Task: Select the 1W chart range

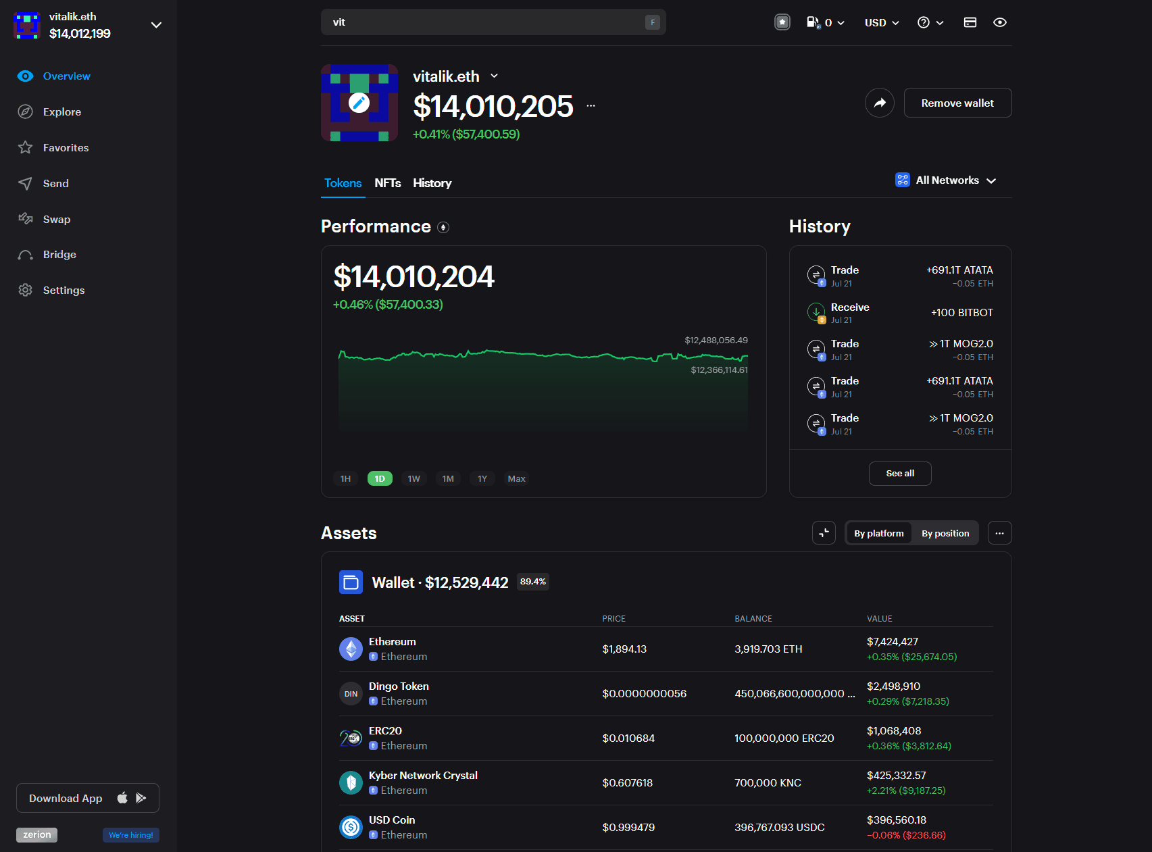Action: pyautogui.click(x=414, y=478)
